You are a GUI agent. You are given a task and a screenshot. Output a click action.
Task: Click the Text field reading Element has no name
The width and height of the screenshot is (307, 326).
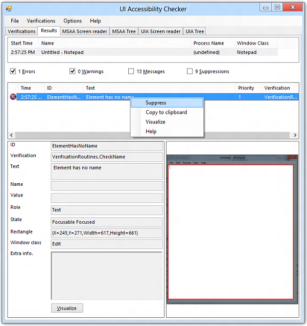106,171
